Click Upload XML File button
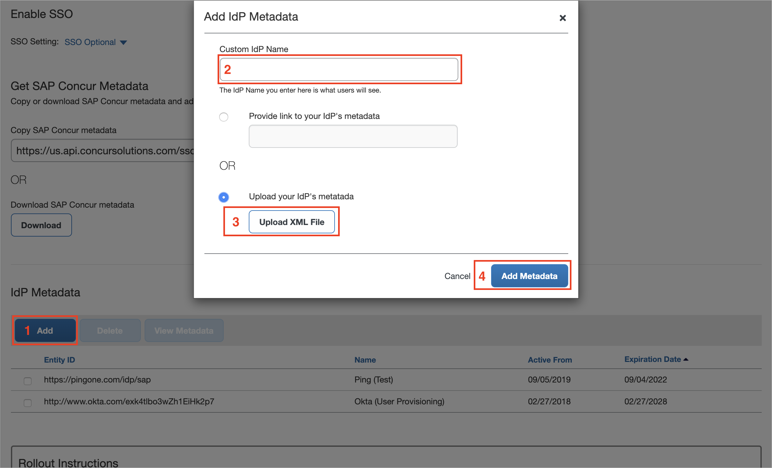This screenshot has height=468, width=772. coord(292,222)
